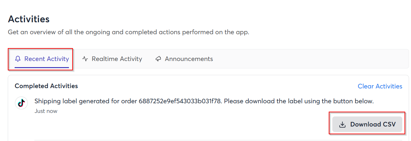Click the download arrow icon in the CSV button
Screen dimensions: 411x141
point(342,125)
